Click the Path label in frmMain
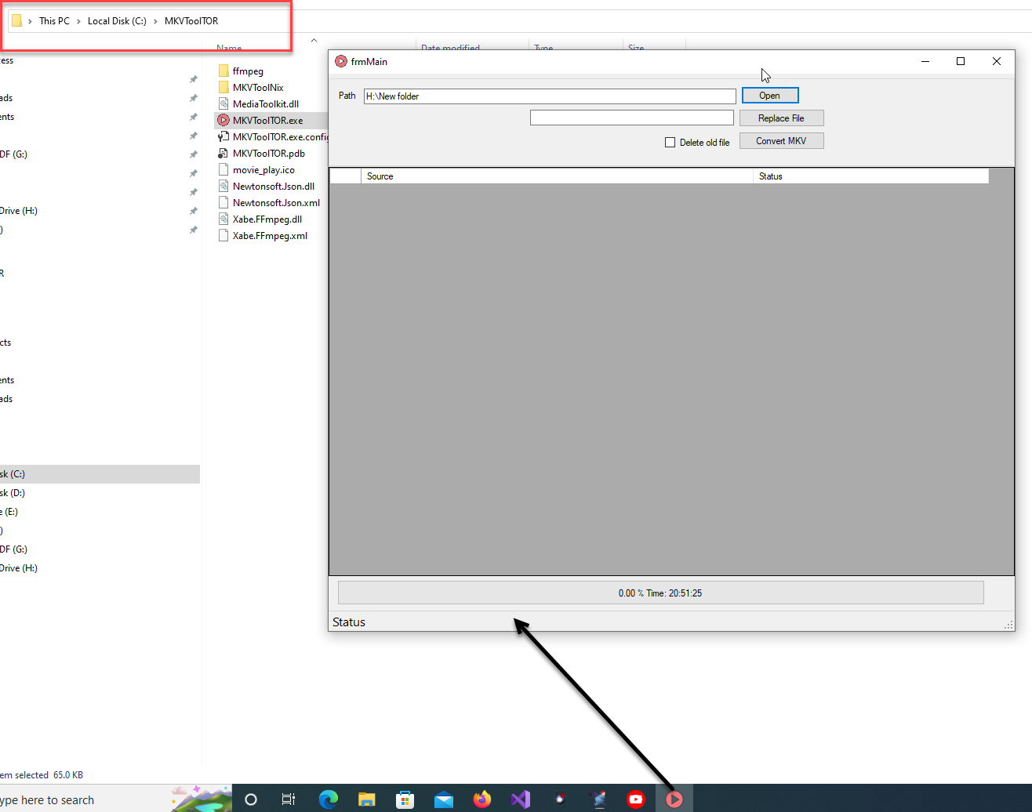1032x812 pixels. coord(347,96)
